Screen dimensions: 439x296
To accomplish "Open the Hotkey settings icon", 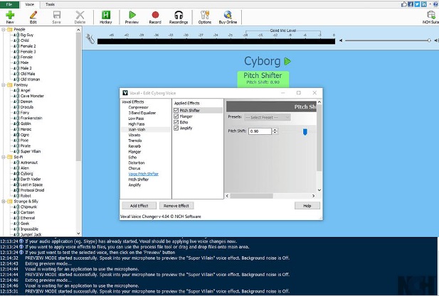I will pos(106,15).
